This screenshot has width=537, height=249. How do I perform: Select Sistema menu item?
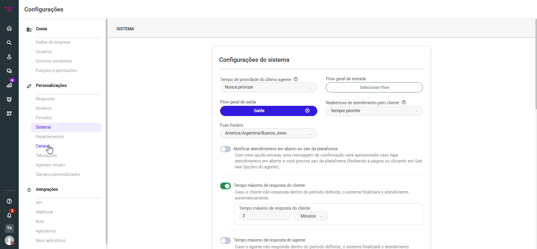(66, 127)
